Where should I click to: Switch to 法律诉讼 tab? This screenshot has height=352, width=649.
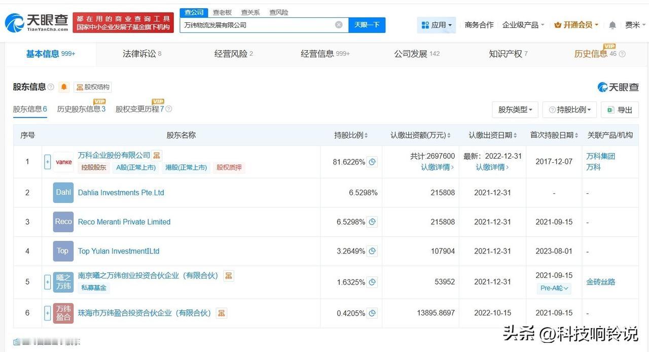point(142,54)
